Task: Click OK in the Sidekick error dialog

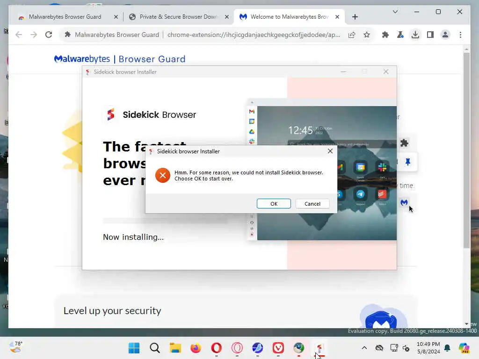Action: tap(274, 204)
